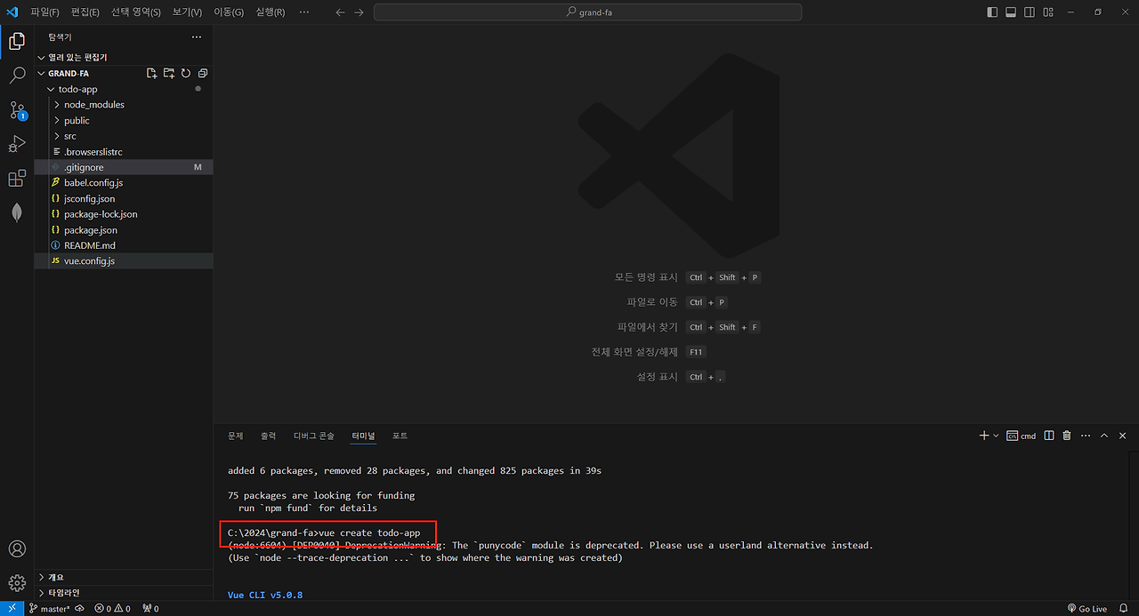The width and height of the screenshot is (1139, 616).
Task: Open the 이동(G) menu
Action: (x=228, y=12)
